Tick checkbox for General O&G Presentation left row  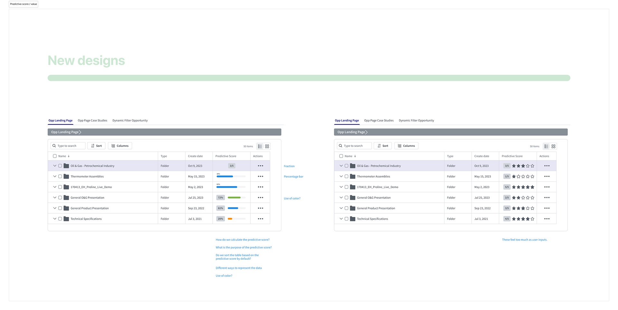[x=60, y=198]
